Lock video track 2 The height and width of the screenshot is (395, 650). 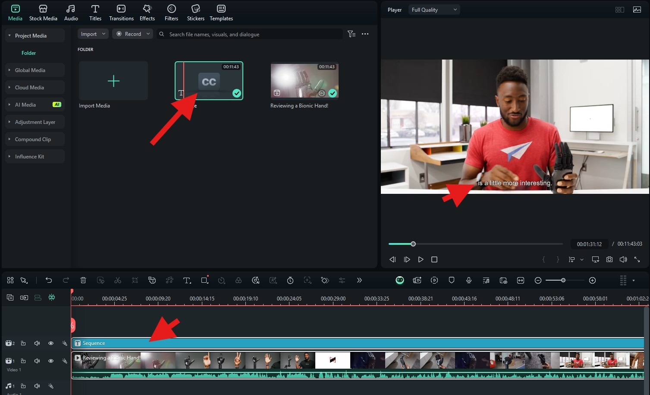click(x=23, y=343)
